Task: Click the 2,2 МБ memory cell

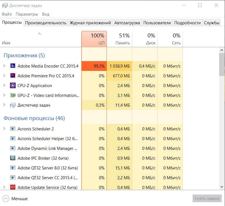Action: pyautogui.click(x=119, y=178)
